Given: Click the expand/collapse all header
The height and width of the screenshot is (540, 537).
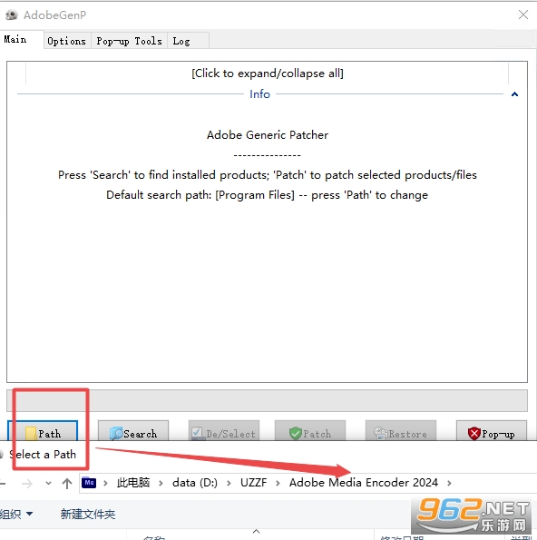Looking at the screenshot, I should tap(267, 74).
